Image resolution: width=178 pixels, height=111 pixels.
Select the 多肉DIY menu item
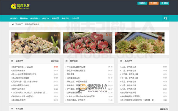click(x=46, y=18)
